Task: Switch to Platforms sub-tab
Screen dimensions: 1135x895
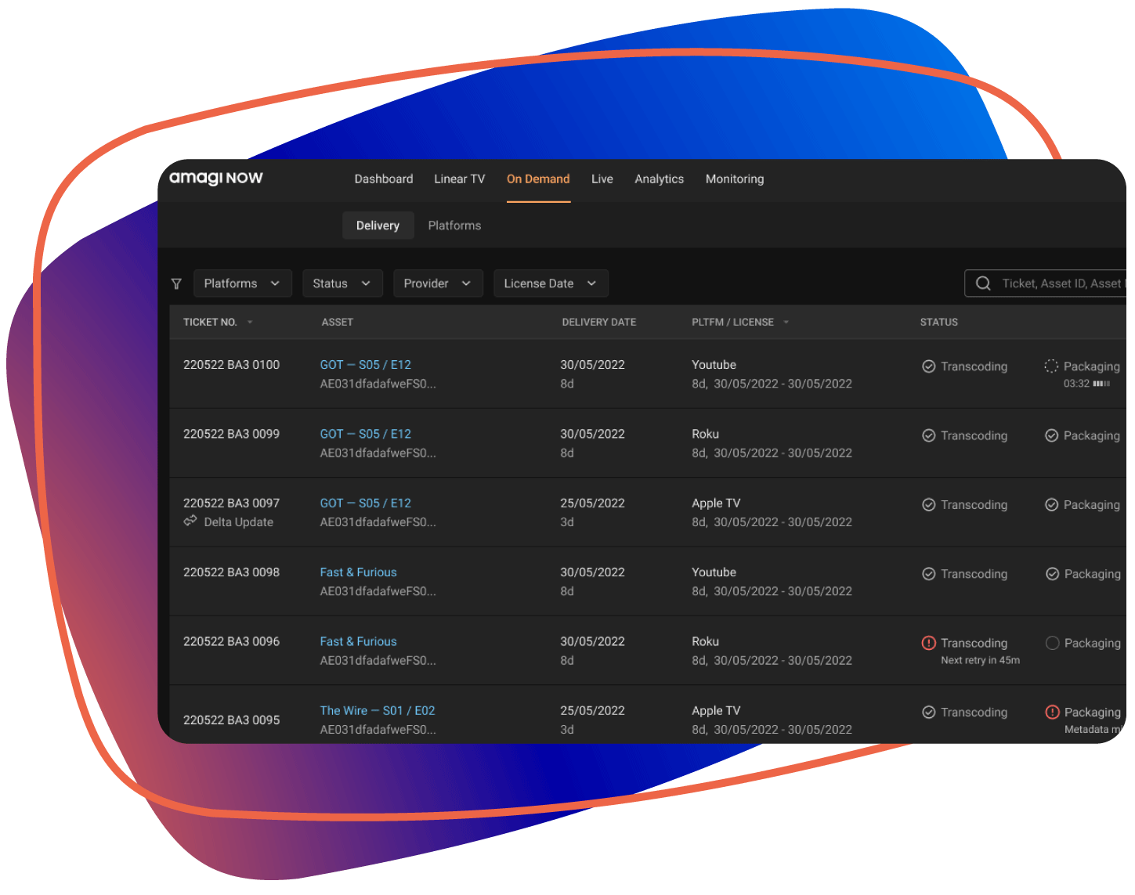Action: tap(454, 226)
